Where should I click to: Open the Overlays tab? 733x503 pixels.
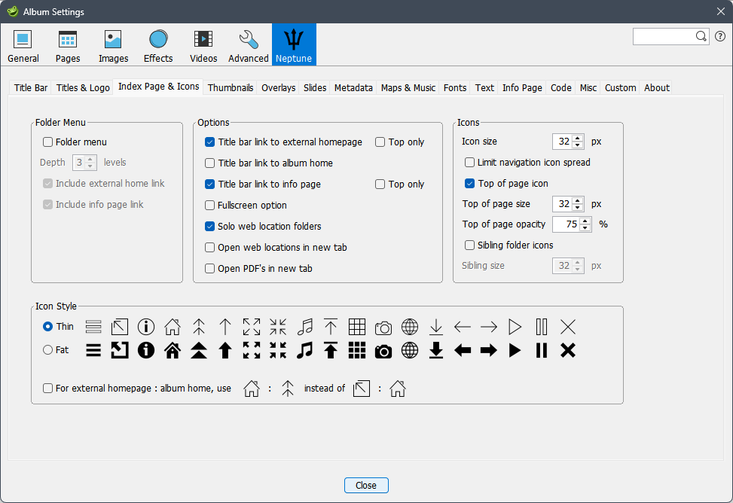[279, 88]
